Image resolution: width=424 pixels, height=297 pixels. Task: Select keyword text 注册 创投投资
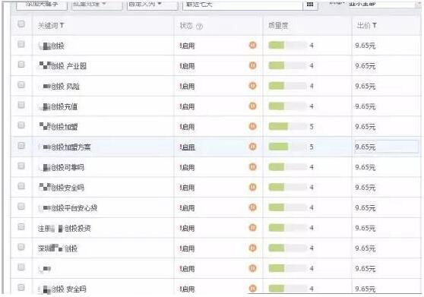pos(65,229)
